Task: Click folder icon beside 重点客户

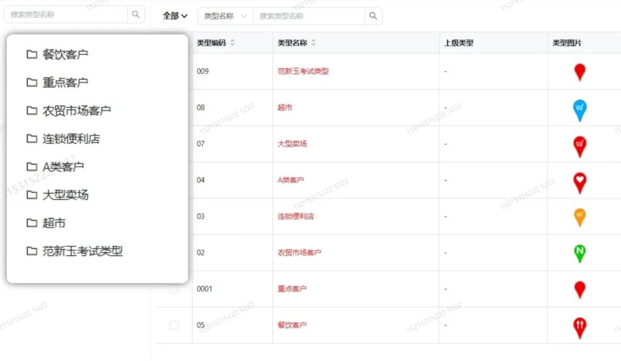Action: coord(32,83)
